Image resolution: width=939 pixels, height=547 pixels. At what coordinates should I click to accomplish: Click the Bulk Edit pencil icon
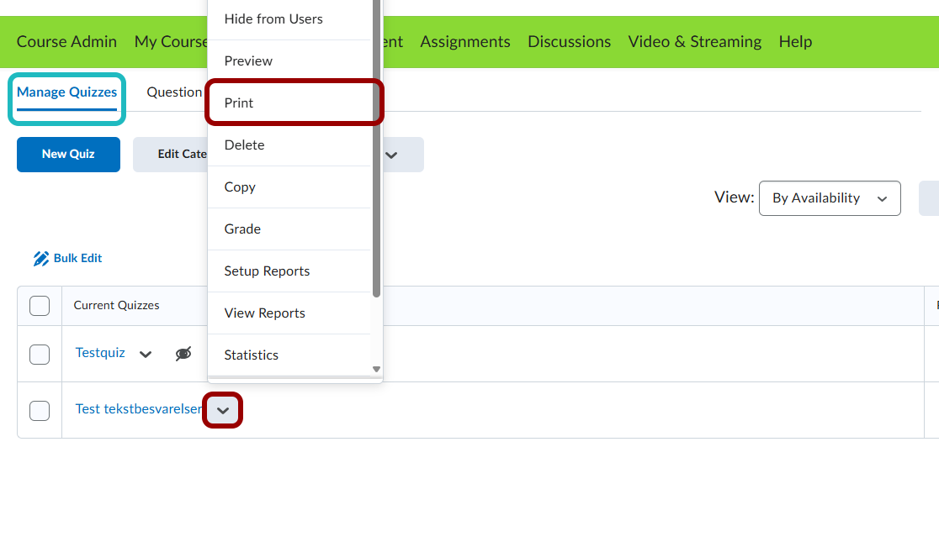(x=41, y=259)
